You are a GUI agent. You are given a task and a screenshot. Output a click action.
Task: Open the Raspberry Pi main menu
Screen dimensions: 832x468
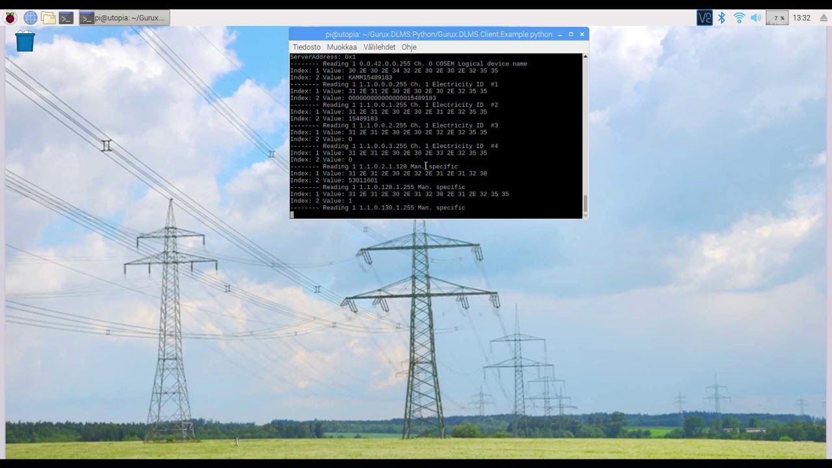pyautogui.click(x=10, y=18)
